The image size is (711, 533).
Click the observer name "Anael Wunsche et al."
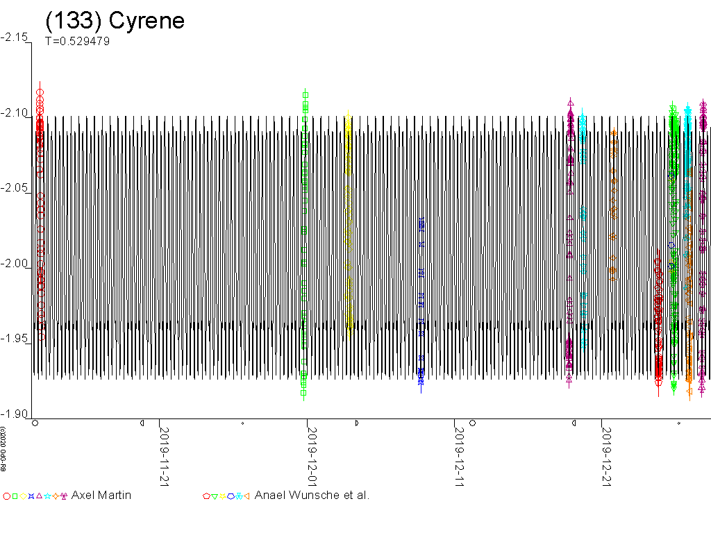tap(312, 496)
